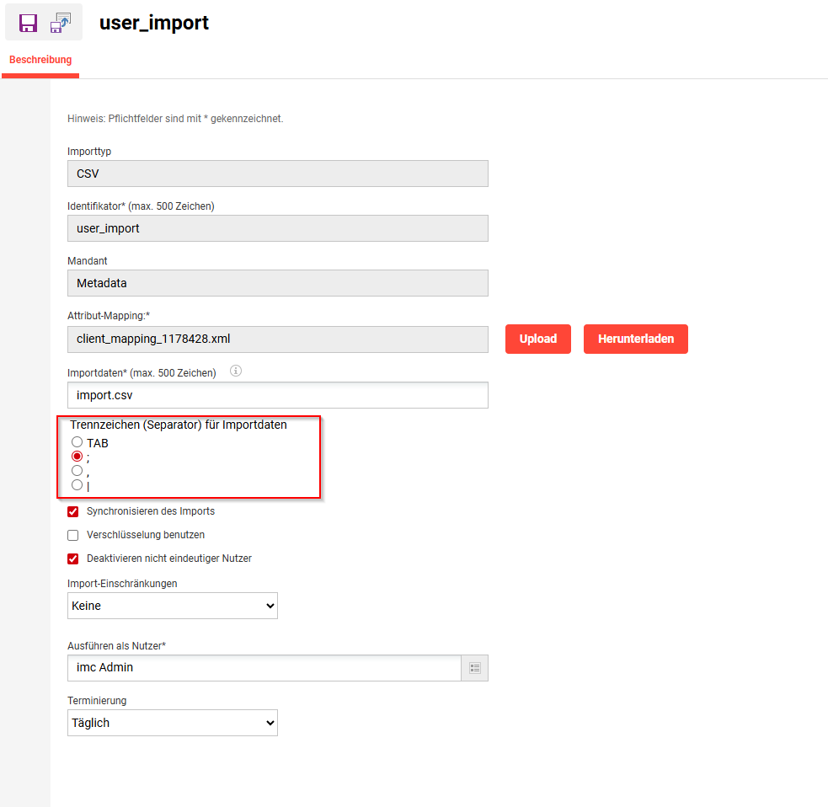Choose the pipe separator option
828x807 pixels.
click(77, 484)
